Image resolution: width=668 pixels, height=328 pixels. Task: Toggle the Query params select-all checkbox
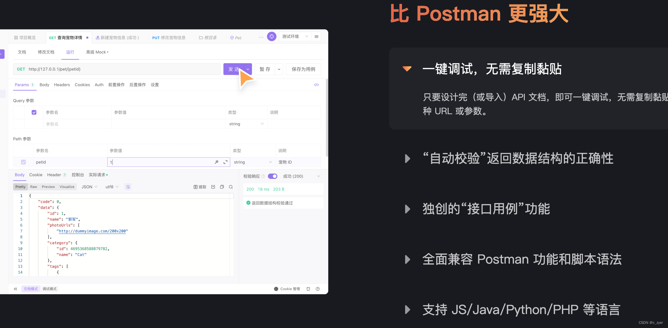(x=34, y=112)
